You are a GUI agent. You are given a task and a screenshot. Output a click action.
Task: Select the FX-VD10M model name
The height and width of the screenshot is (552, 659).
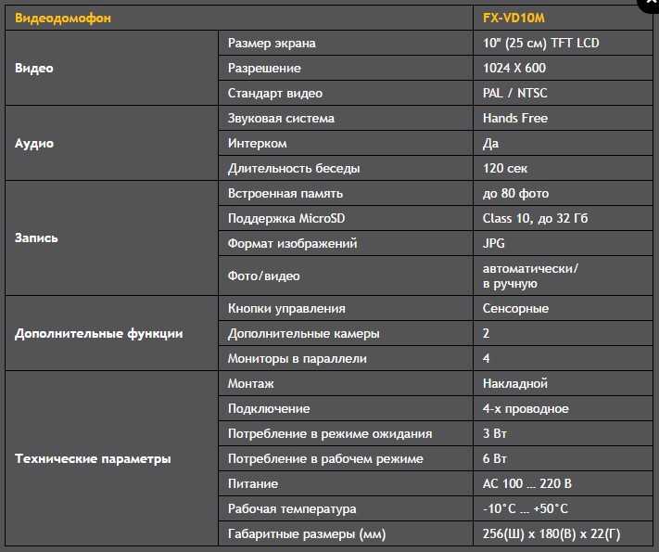point(513,18)
